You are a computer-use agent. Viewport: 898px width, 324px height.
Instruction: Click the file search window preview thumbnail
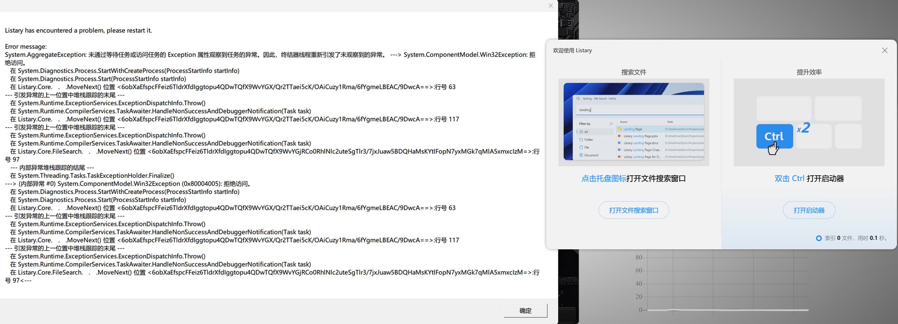tap(634, 122)
